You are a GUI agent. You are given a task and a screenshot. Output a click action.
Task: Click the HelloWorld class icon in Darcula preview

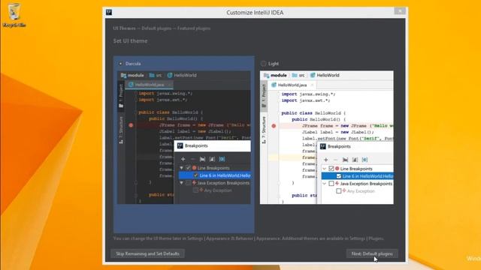[x=170, y=75]
